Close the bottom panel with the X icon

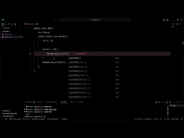tap(181, 102)
